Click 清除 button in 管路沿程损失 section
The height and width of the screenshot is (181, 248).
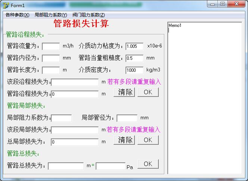[124, 92]
